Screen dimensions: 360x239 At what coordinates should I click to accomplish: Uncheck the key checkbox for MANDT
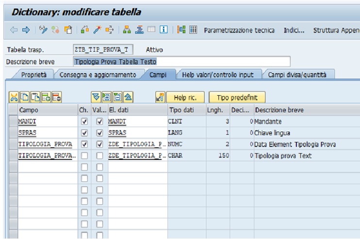point(84,121)
